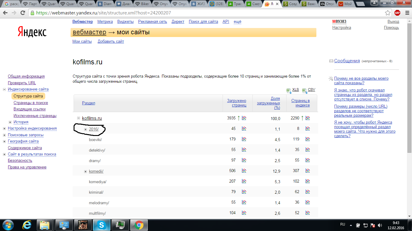
Task: Open the loaded-pages chart for detektivy/
Action: click(244, 150)
